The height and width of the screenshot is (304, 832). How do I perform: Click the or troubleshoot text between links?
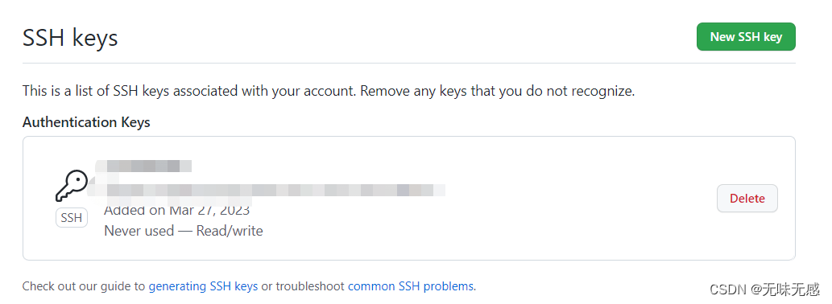coord(303,286)
